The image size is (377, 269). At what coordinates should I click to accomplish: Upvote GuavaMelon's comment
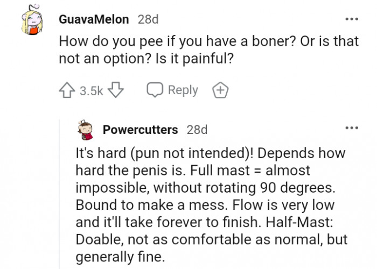pos(68,90)
